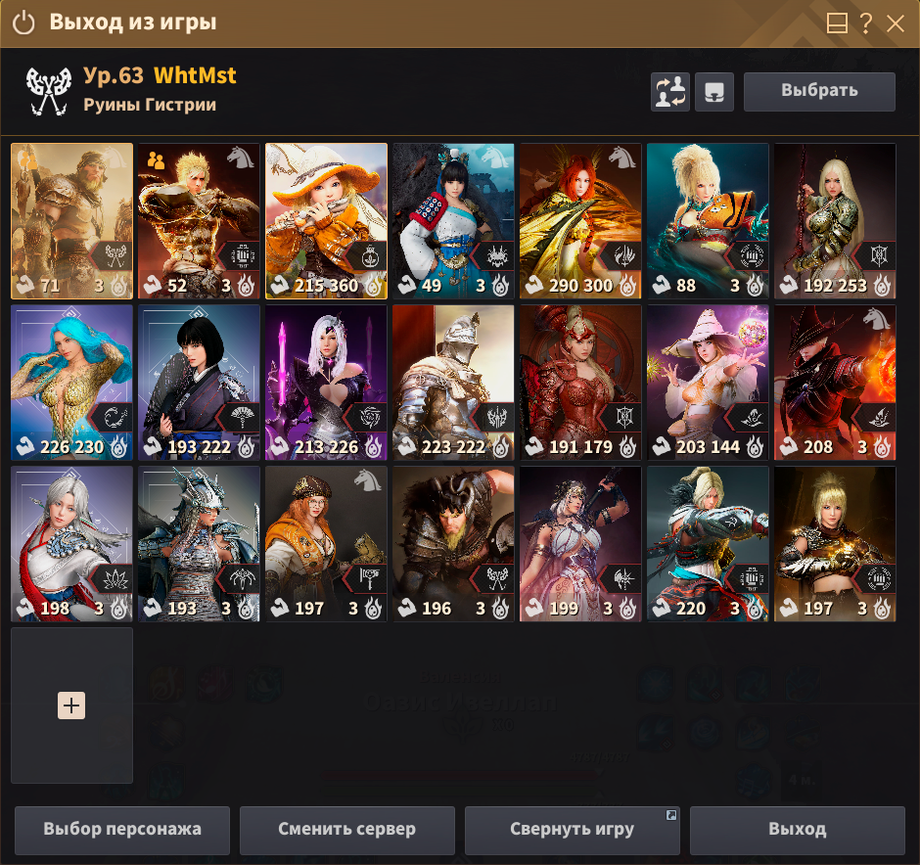Screen dimensions: 920x865
Task: Click the panel layout icon in title bar
Action: click(837, 23)
